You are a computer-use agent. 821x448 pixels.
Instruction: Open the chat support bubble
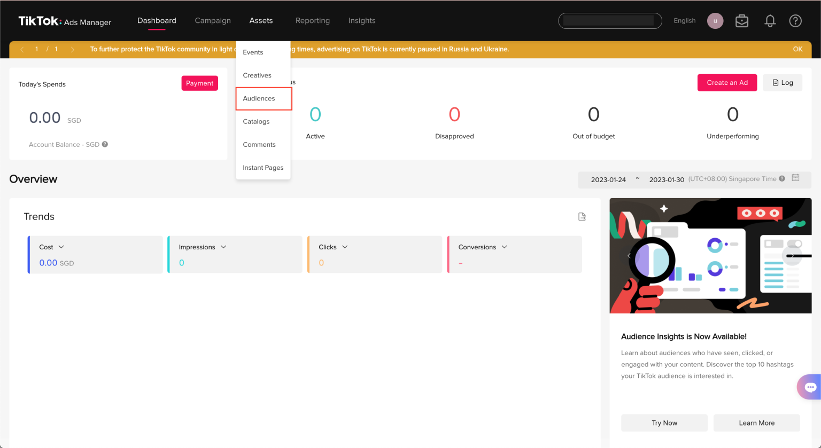point(811,387)
